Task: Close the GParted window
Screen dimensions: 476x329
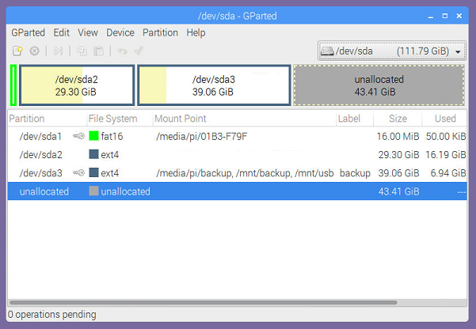Action: tap(459, 16)
